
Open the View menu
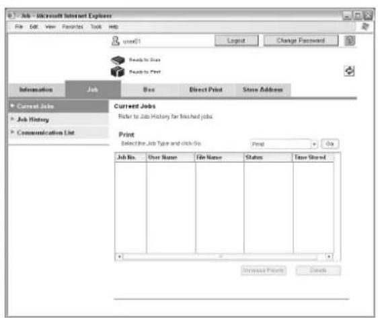[50, 26]
